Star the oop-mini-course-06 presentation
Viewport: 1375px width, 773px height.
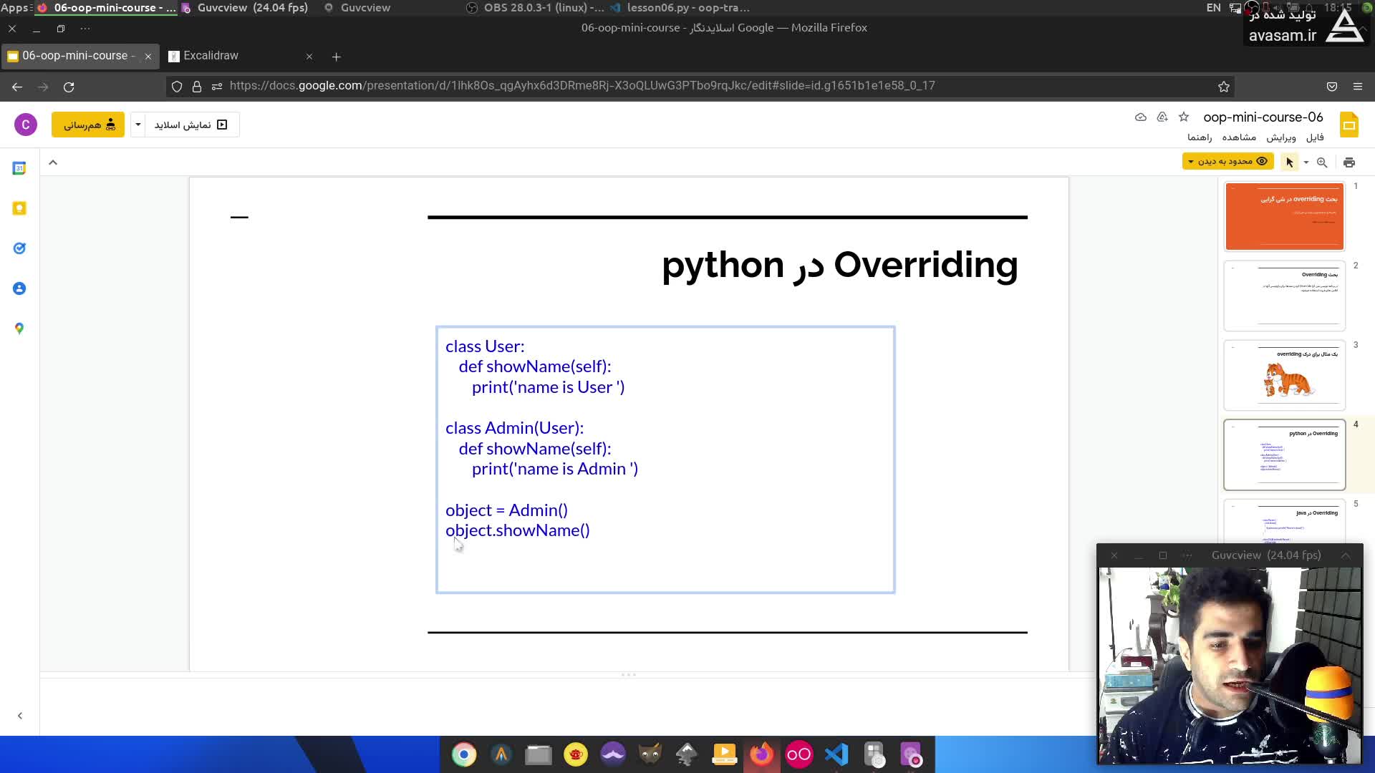[x=1184, y=117]
